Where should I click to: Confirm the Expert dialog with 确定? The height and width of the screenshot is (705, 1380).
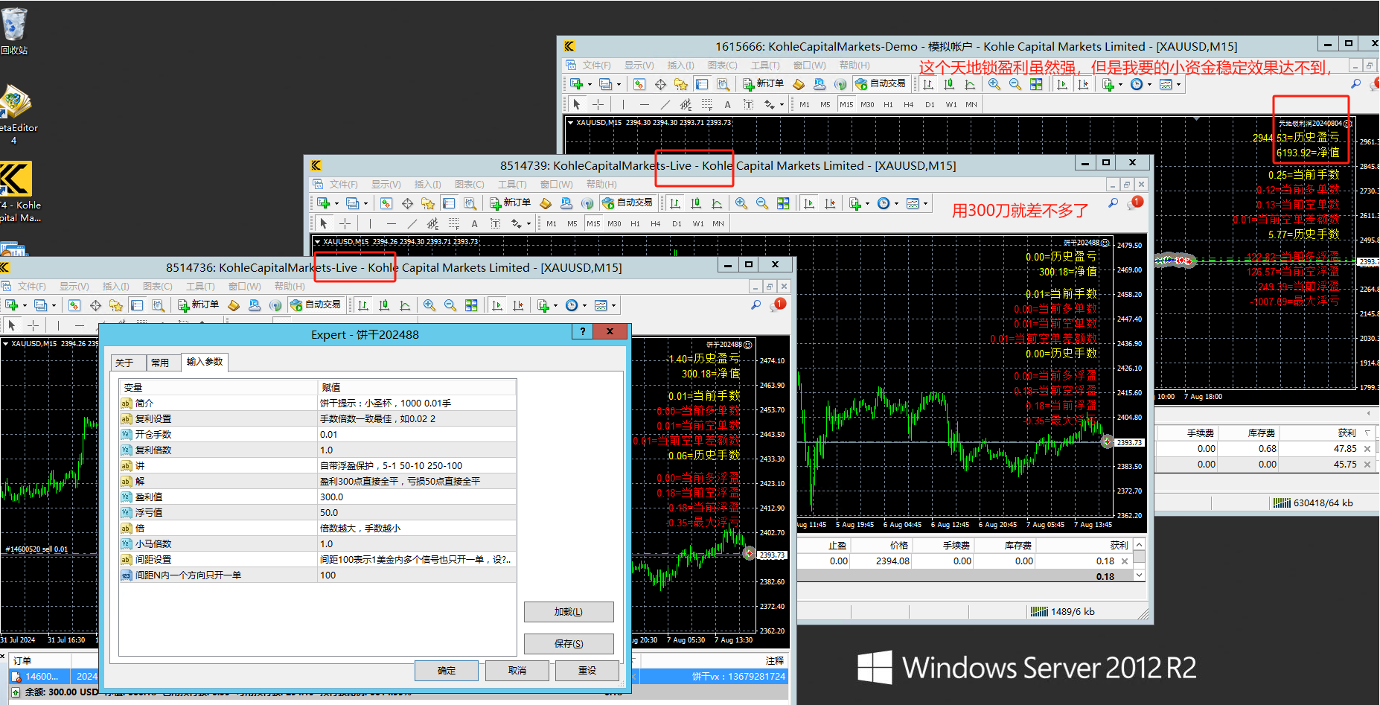pos(447,671)
